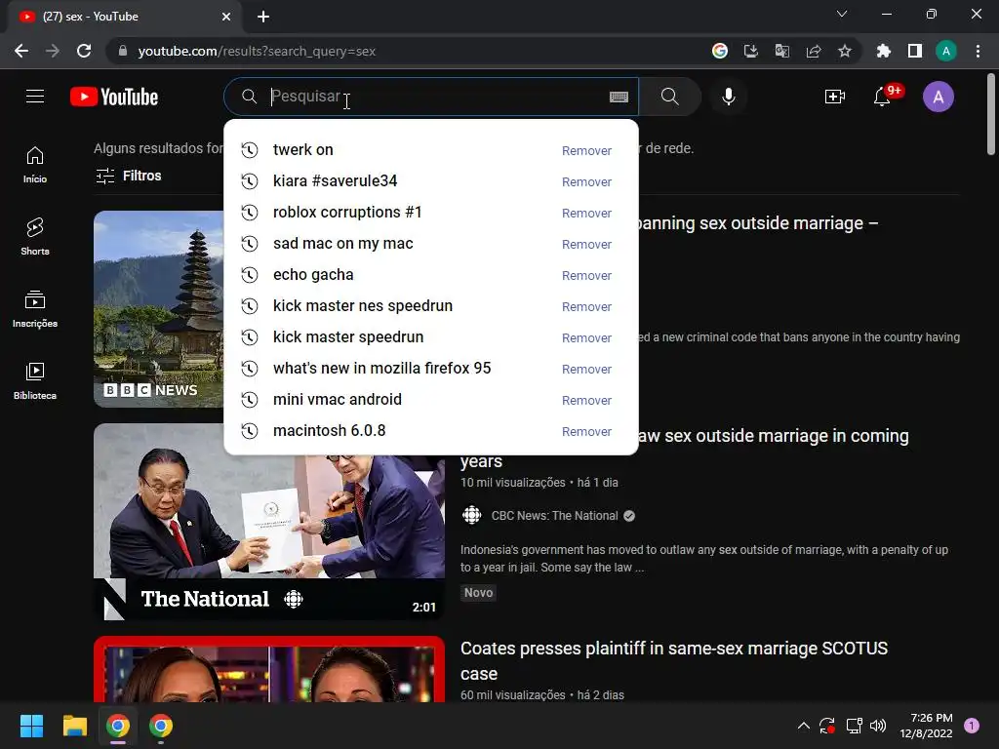This screenshot has width=999, height=749.
Task: Bookmark this page with the star icon
Action: click(x=845, y=51)
